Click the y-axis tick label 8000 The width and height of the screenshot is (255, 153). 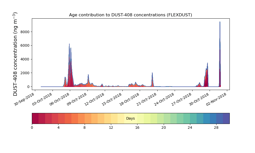25,32
